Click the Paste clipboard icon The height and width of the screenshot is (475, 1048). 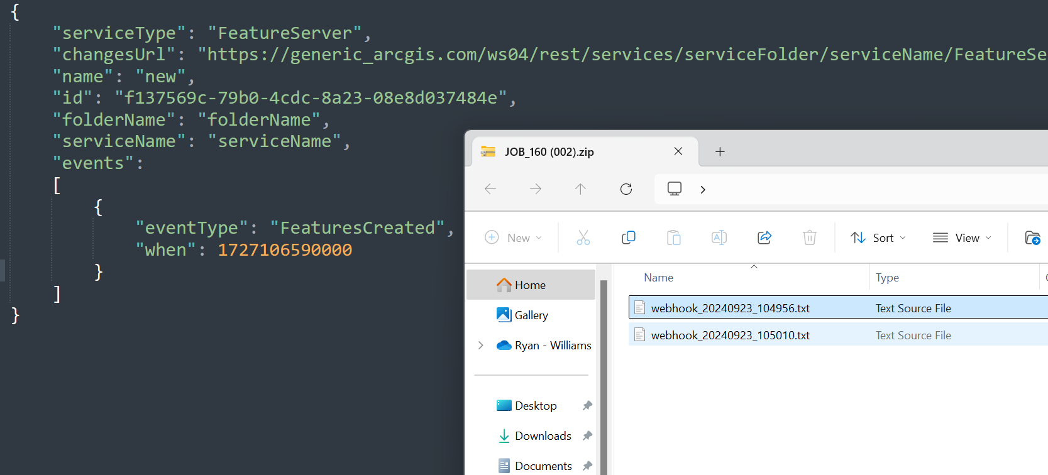[674, 237]
